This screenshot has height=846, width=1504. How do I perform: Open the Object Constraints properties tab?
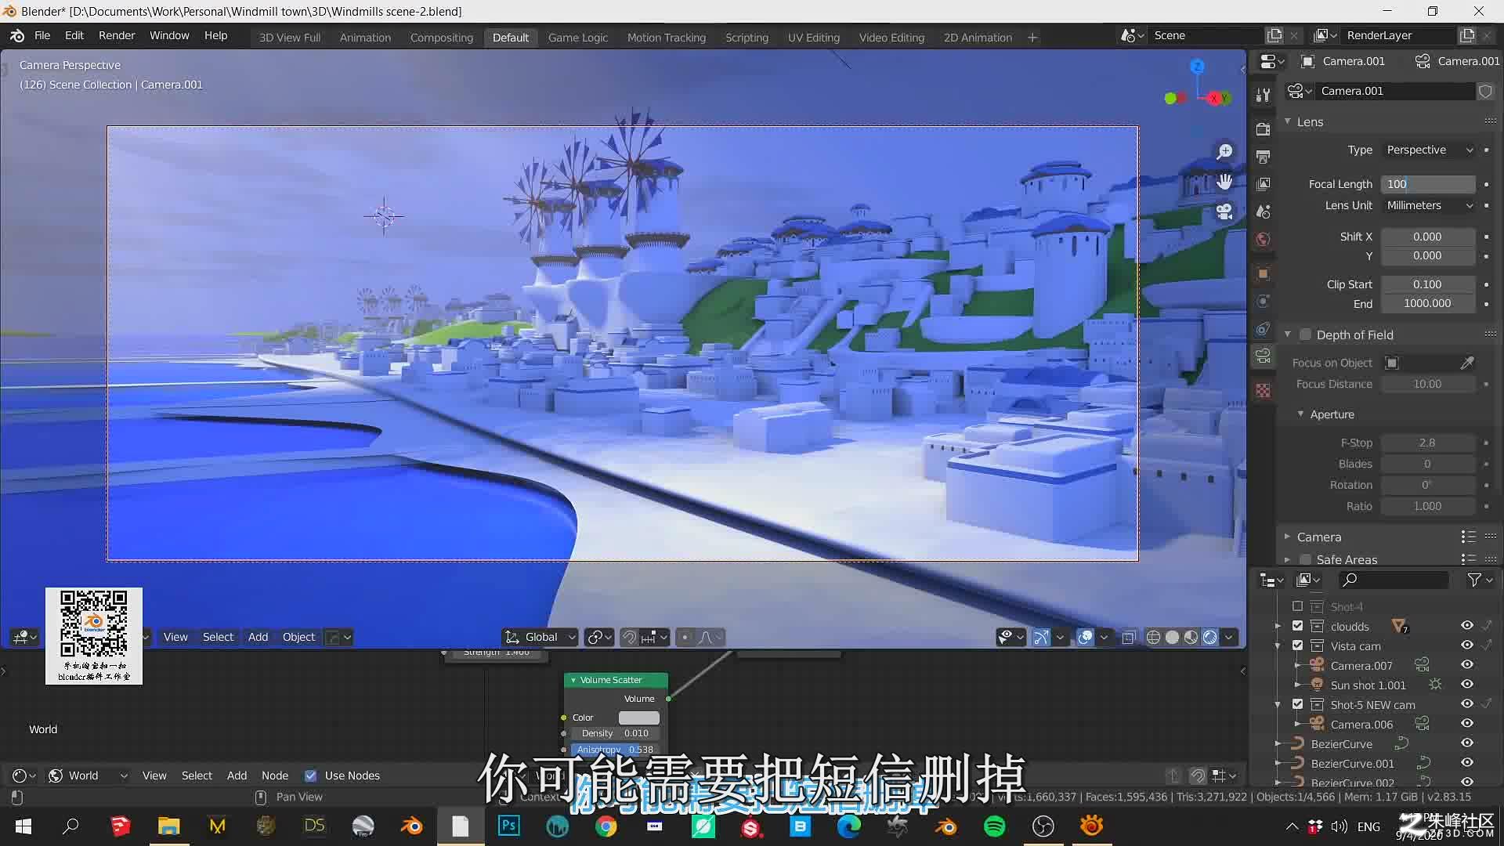1263,329
